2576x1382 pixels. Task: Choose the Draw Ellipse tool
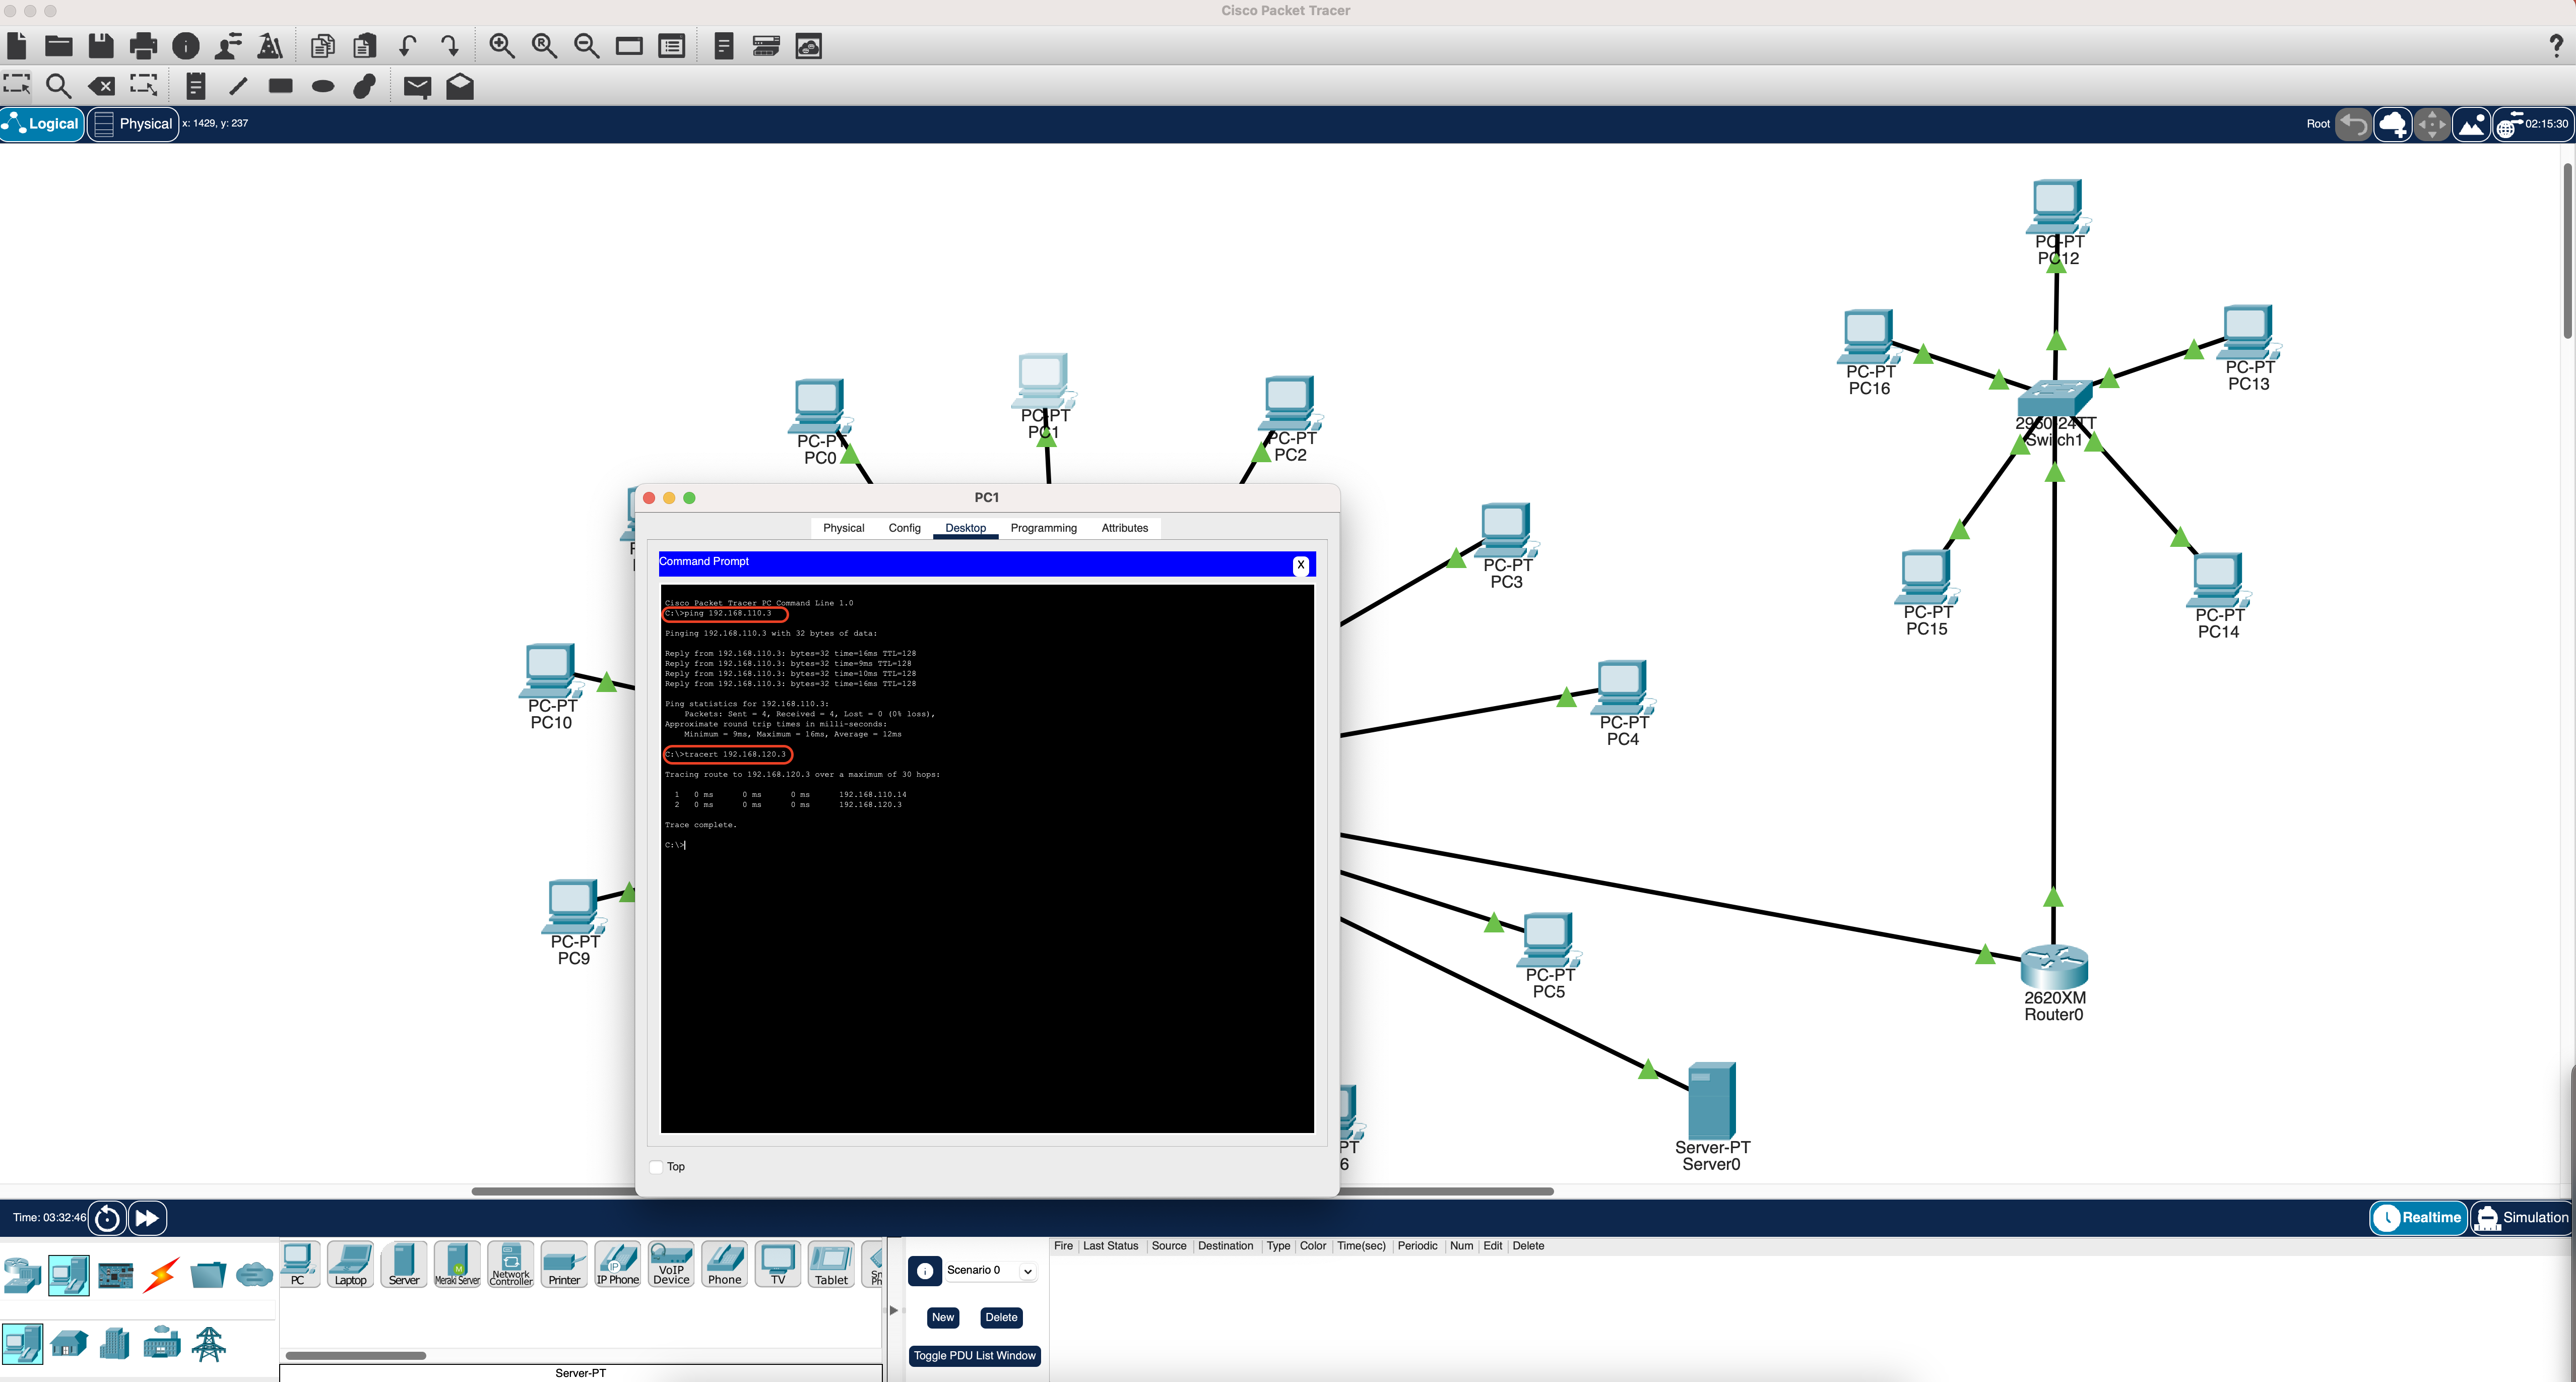323,87
